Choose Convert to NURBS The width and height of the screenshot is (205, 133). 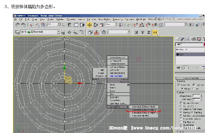pyautogui.click(x=144, y=116)
